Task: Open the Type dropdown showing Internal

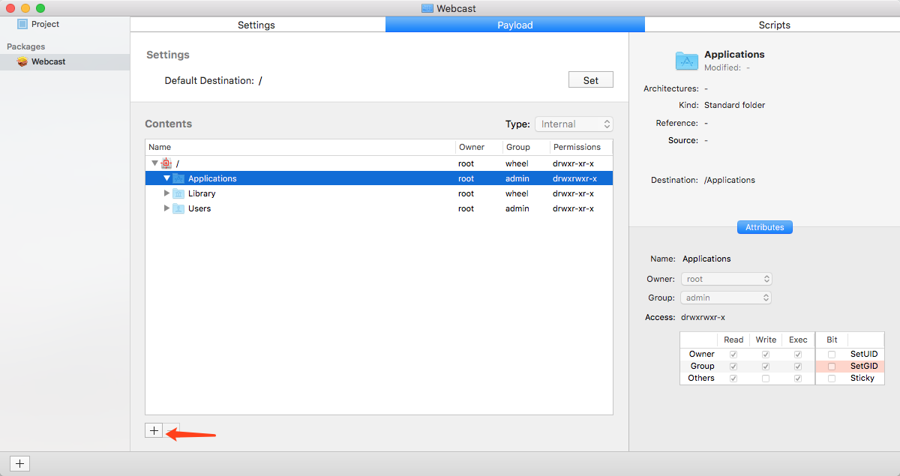Action: coord(574,124)
